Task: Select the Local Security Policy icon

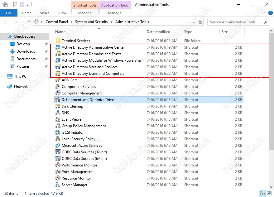Action: pos(58,139)
